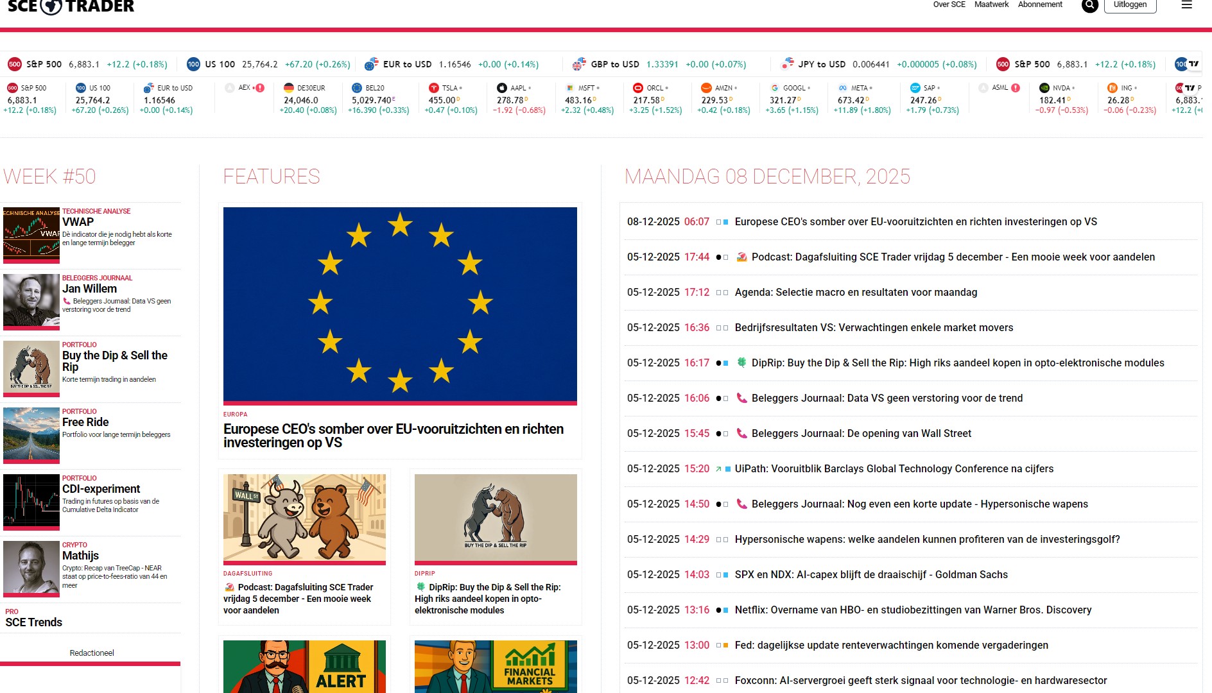
Task: Click the Oracle logo beside ORCL
Action: [x=638, y=88]
